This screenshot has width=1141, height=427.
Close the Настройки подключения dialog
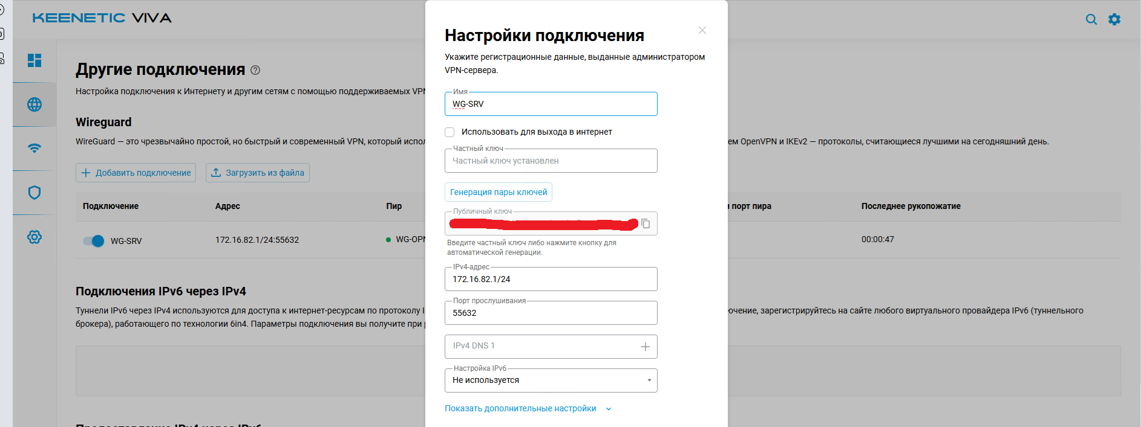pos(702,30)
